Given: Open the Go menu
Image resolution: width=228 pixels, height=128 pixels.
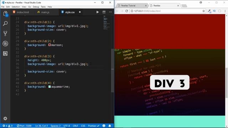Looking at the screenshot, I should coord(30,7).
